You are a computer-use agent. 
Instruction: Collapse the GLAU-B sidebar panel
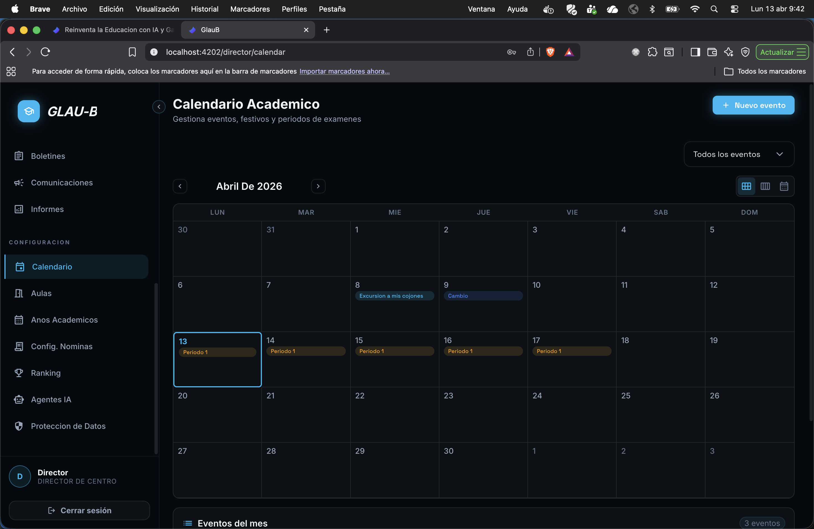point(158,107)
